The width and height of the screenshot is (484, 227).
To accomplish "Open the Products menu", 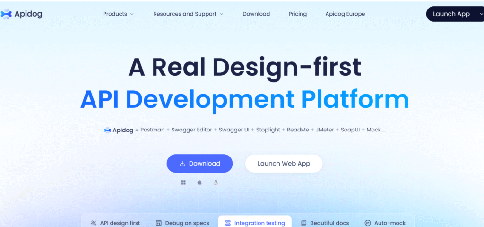I will coord(118,14).
